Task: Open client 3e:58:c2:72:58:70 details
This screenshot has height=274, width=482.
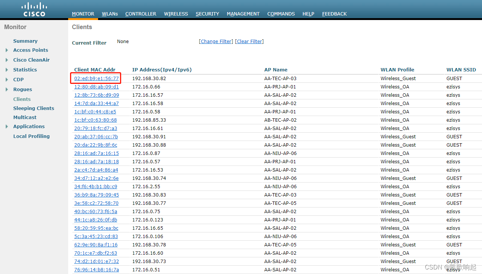Action: click(96, 203)
